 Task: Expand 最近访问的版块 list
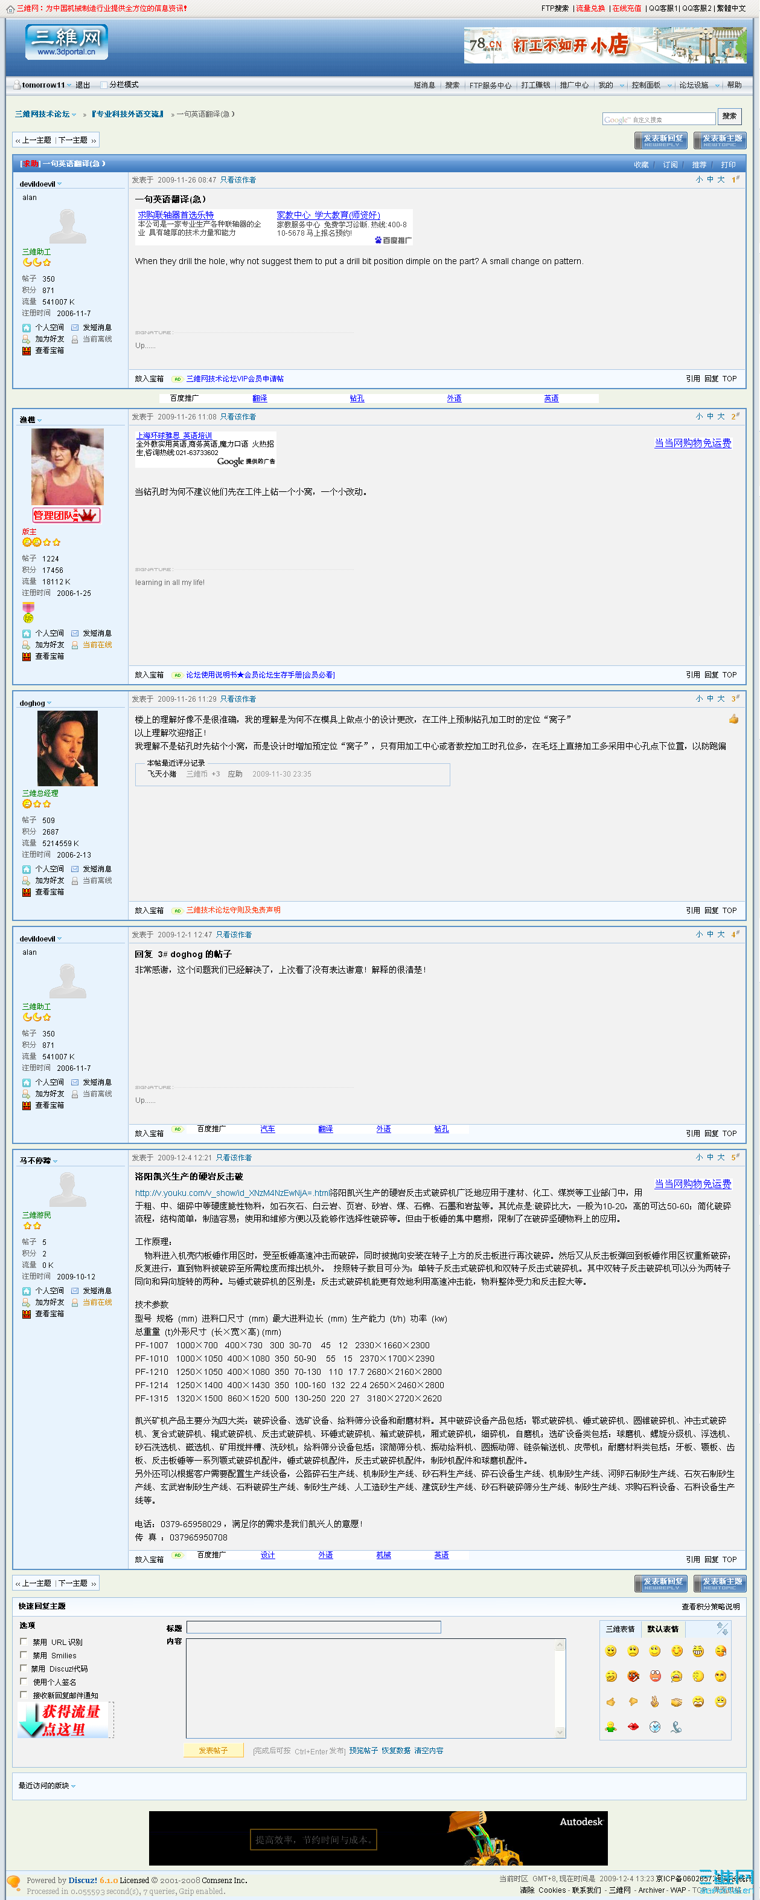click(x=73, y=1786)
